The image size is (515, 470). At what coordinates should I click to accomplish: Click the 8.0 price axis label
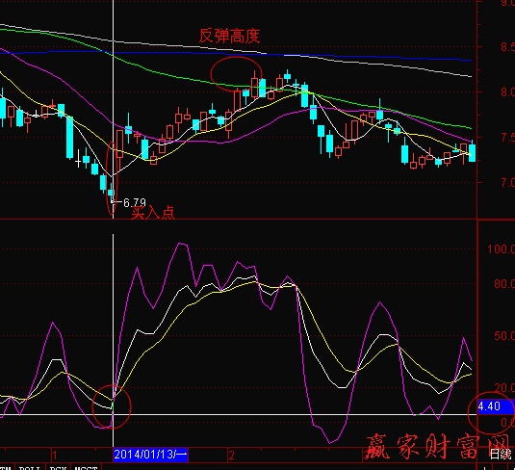pyautogui.click(x=507, y=91)
